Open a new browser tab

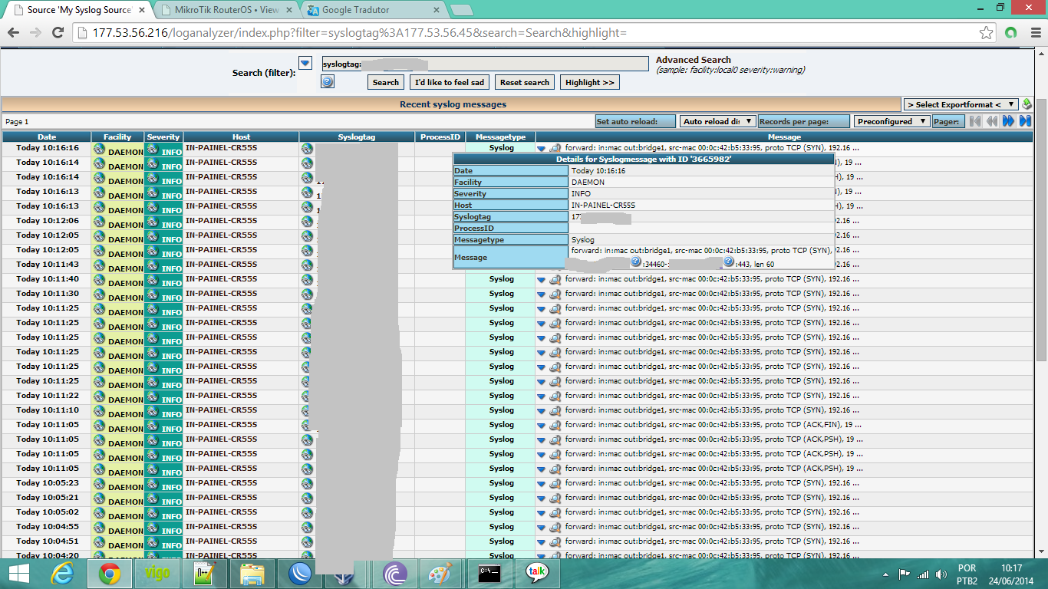point(461,10)
